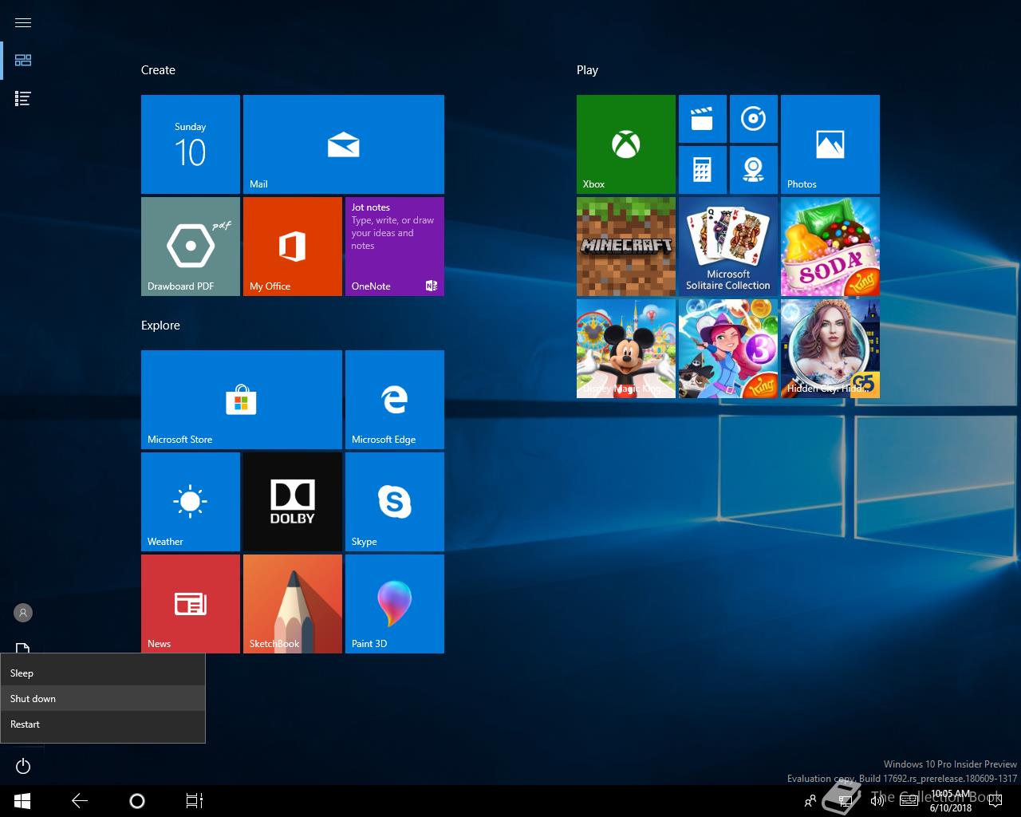Select Shut down in power menu
Viewport: 1021px width, 817px height.
[x=103, y=699]
